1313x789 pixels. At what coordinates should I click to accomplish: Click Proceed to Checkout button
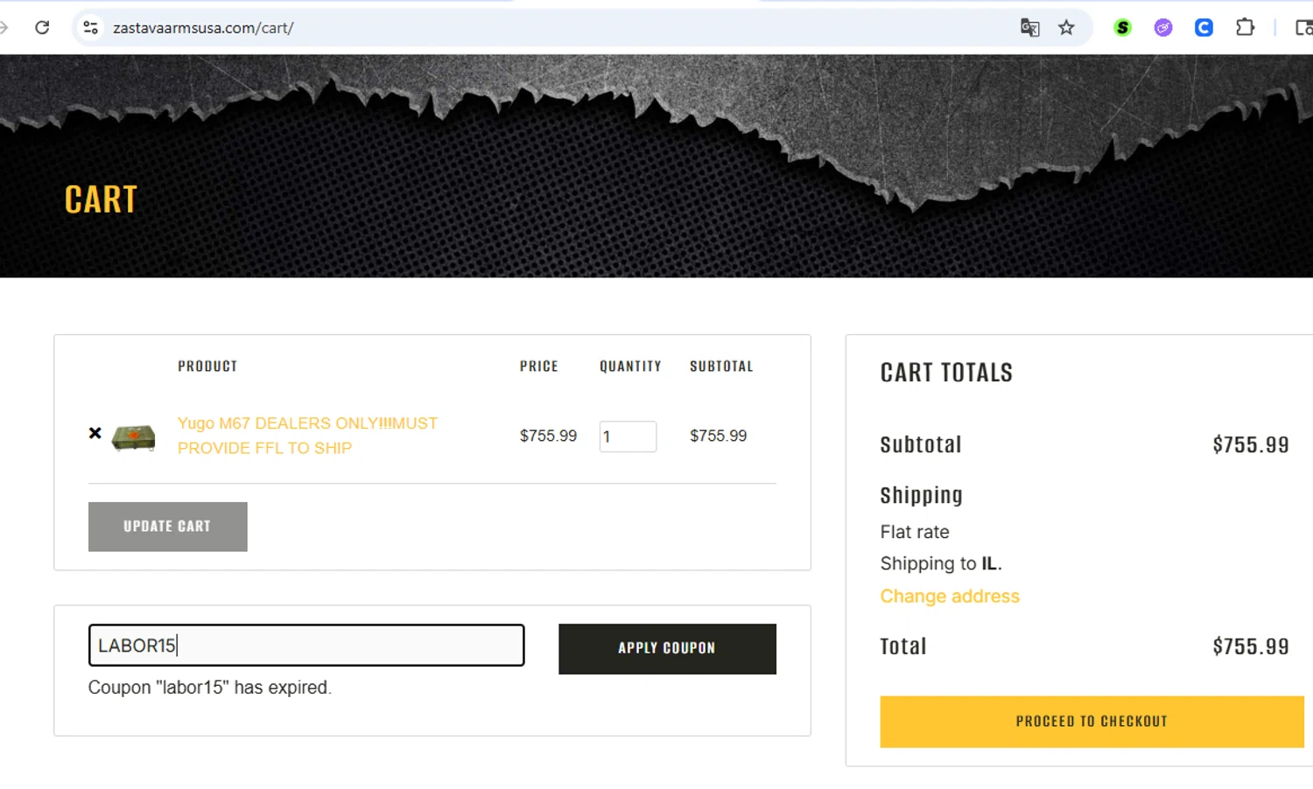click(x=1092, y=722)
